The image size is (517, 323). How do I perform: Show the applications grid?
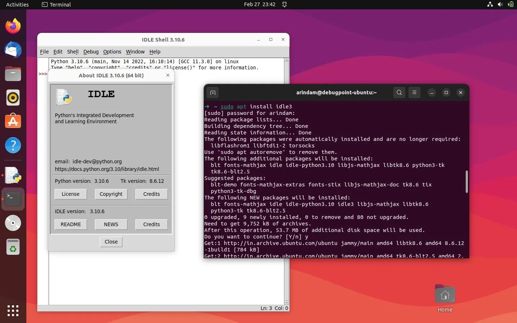[x=13, y=311]
